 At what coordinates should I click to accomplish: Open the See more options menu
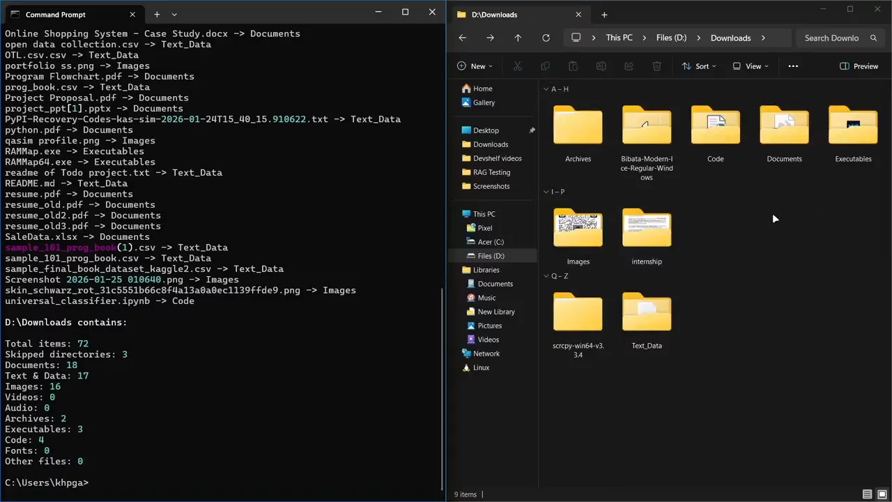[x=793, y=66]
